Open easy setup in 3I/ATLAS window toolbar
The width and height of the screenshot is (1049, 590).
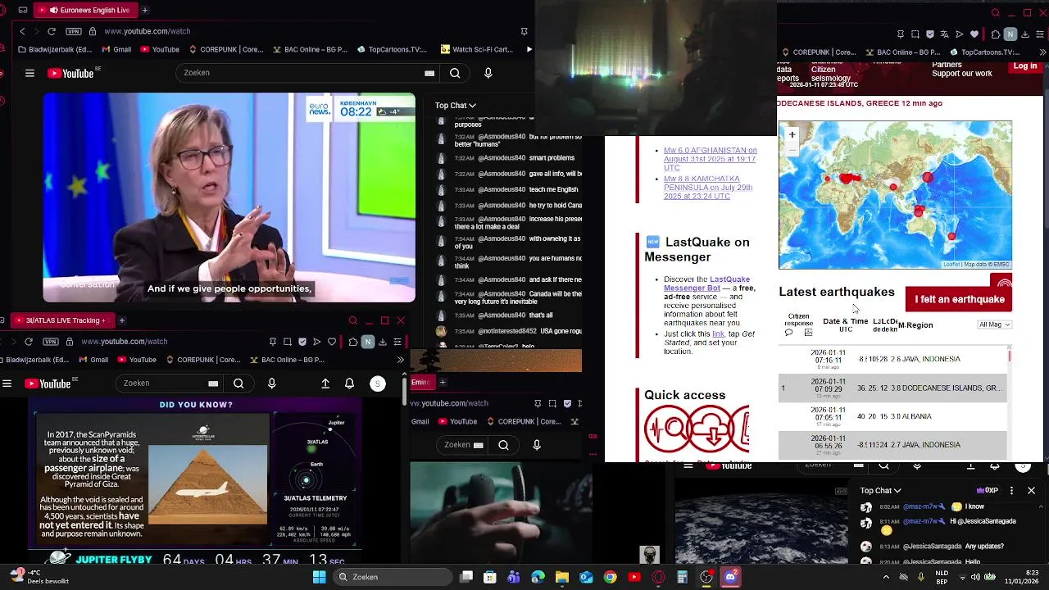tap(397, 342)
